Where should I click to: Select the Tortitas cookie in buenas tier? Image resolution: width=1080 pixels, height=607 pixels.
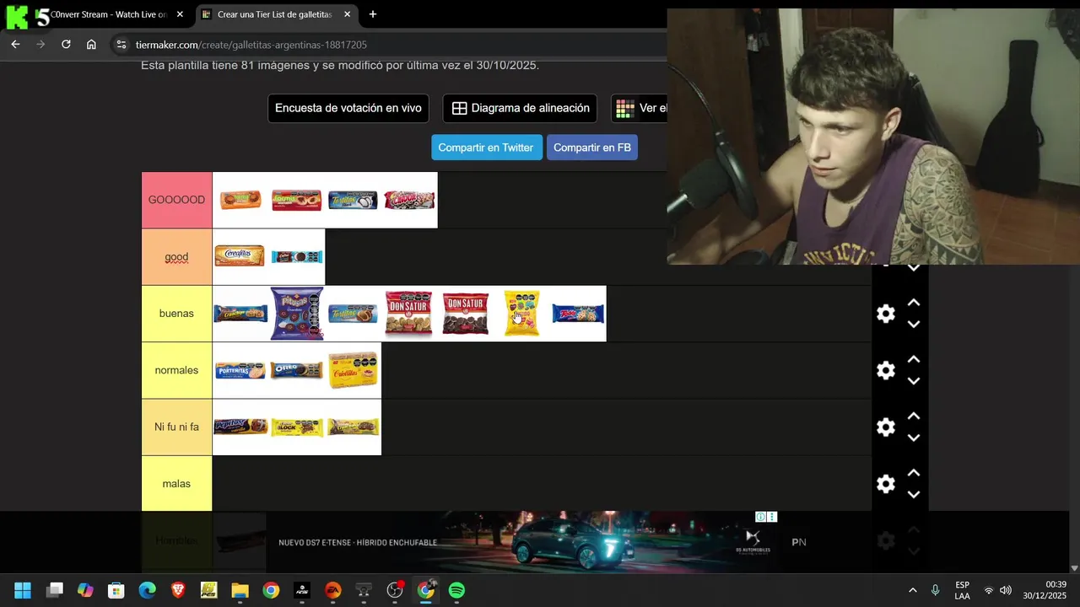click(353, 314)
